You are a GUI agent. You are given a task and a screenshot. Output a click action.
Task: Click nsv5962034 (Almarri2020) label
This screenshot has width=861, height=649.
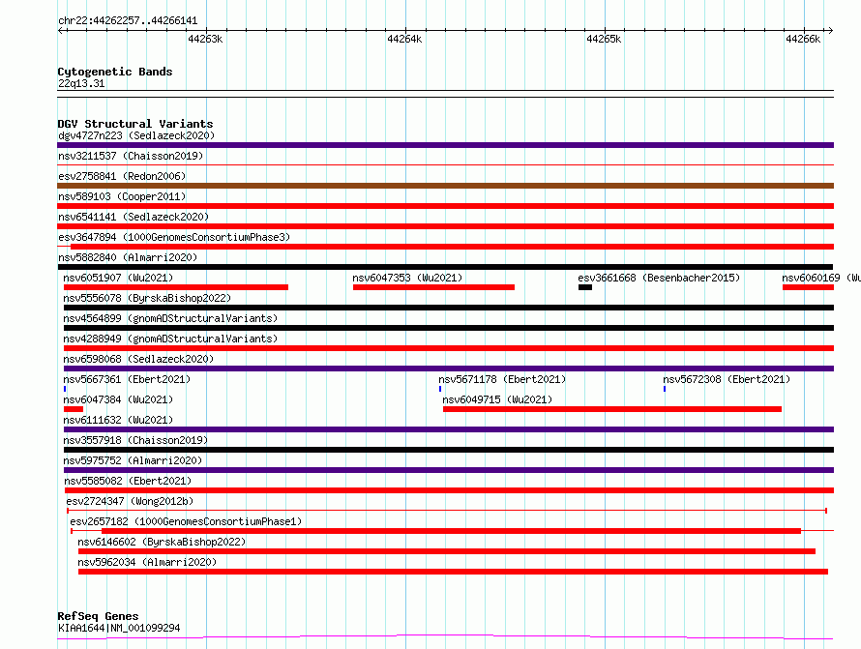(x=147, y=562)
